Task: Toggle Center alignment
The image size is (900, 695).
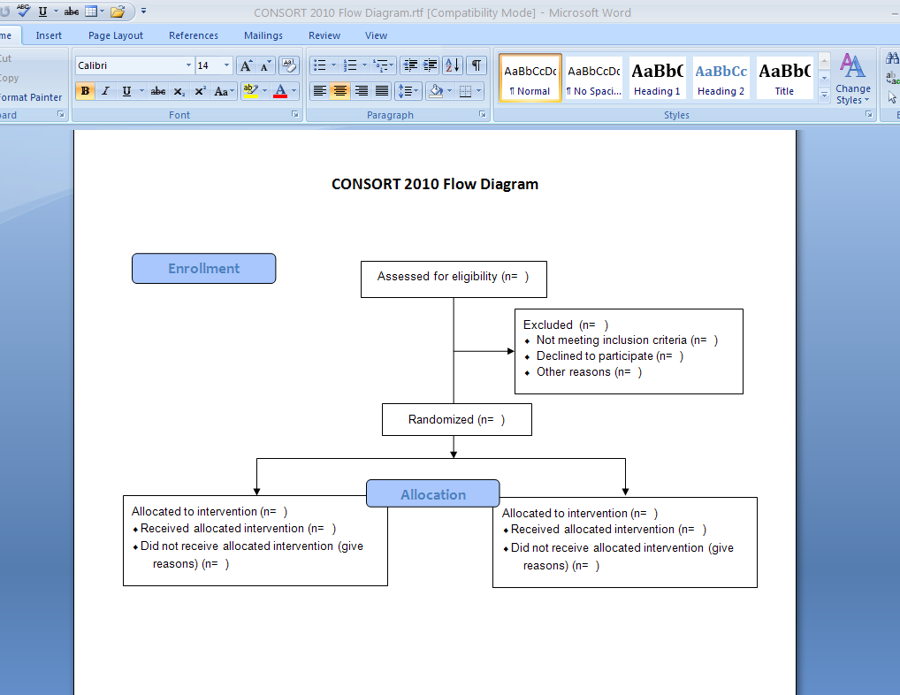Action: (x=340, y=91)
